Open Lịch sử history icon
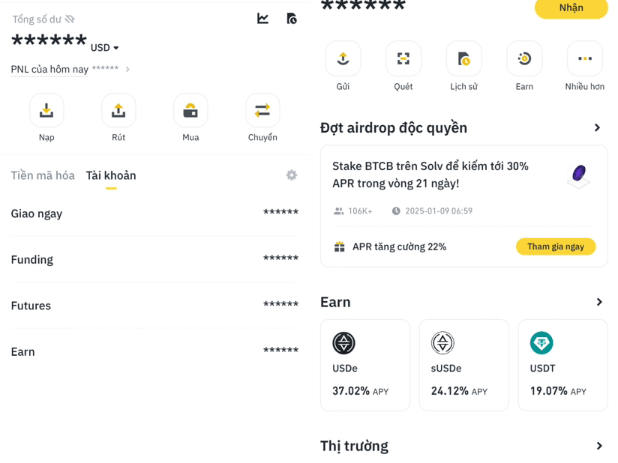The image size is (618, 463). pos(463,58)
